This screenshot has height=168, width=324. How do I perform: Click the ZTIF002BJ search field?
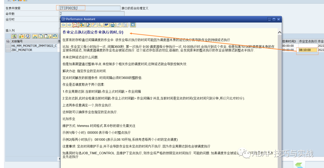pos(89,8)
